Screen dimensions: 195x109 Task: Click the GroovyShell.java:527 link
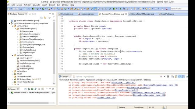123,83
